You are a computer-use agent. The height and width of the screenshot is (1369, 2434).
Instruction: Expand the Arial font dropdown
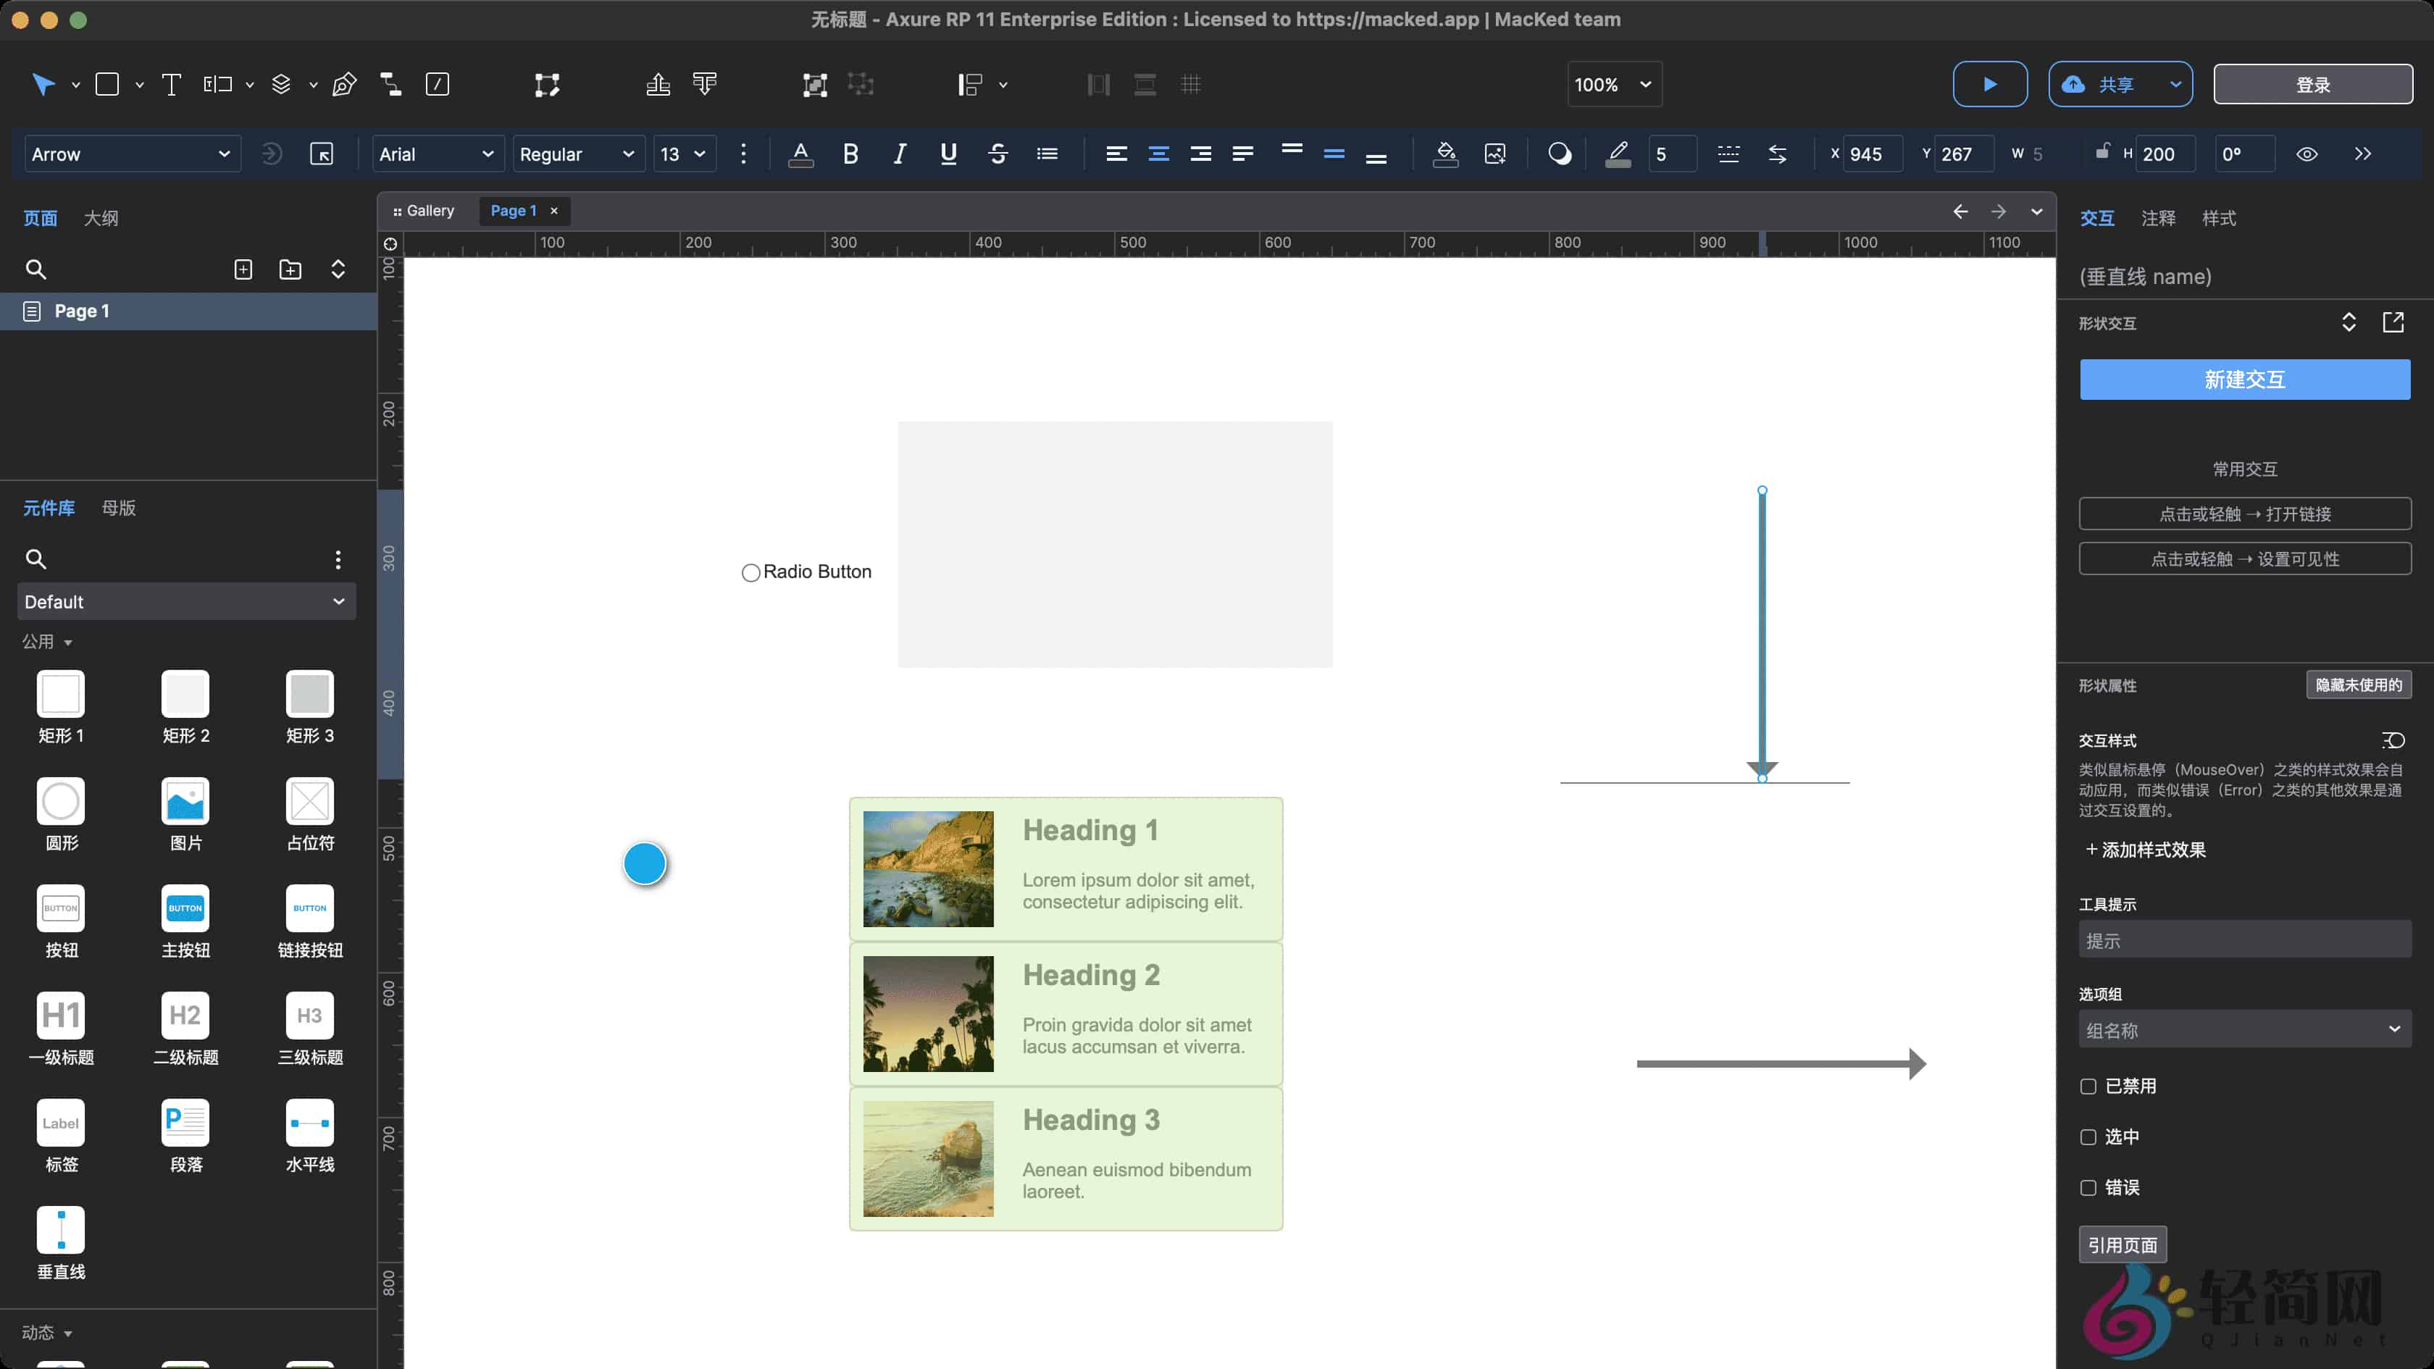pos(435,154)
